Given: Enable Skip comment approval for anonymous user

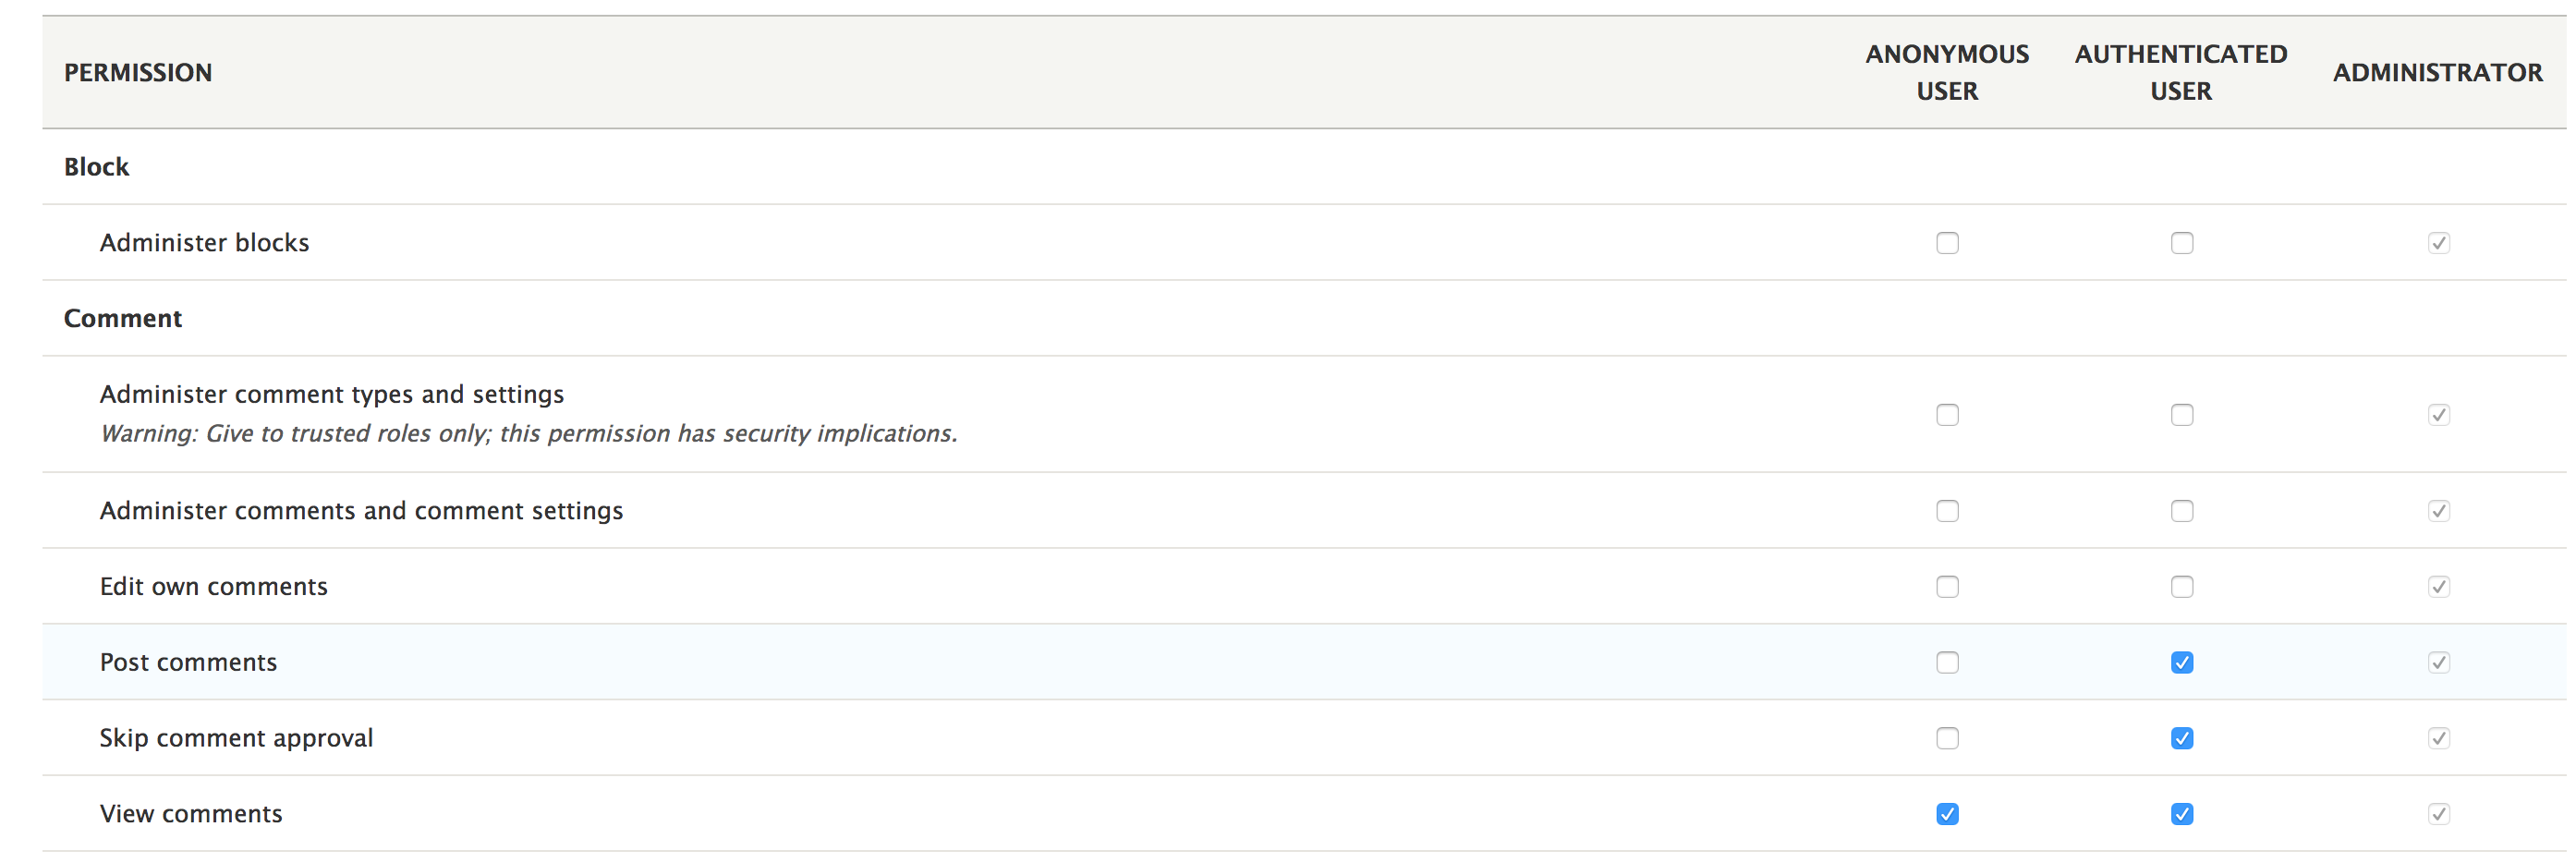Looking at the screenshot, I should click(1946, 739).
